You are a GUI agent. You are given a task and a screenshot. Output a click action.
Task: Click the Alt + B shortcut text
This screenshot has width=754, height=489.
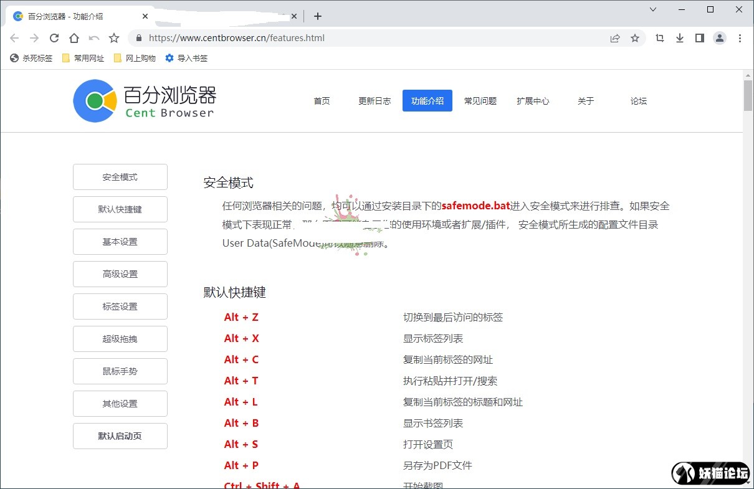coord(242,423)
